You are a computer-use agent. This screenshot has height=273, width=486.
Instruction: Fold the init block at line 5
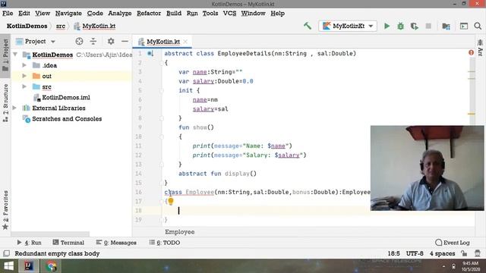pyautogui.click(x=162, y=91)
